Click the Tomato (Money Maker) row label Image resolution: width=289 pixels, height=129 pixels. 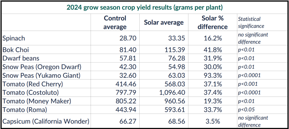pos(36,101)
